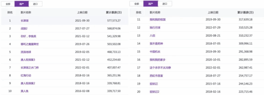
Task: Click the 独行月球 film title
Action: pyautogui.click(x=155, y=28)
